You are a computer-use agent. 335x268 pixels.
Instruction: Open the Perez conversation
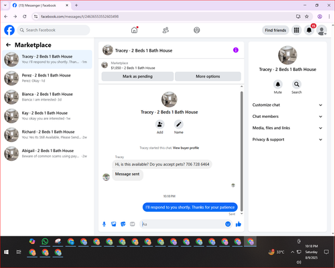(47, 78)
